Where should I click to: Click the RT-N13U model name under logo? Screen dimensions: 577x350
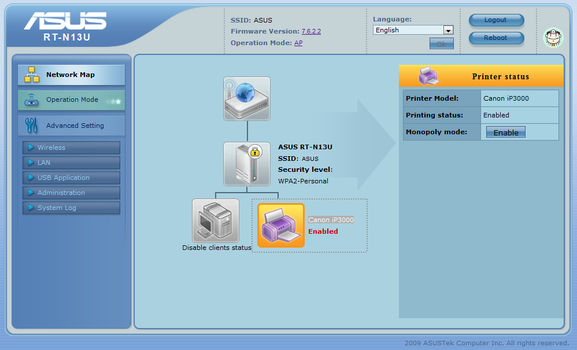click(67, 37)
